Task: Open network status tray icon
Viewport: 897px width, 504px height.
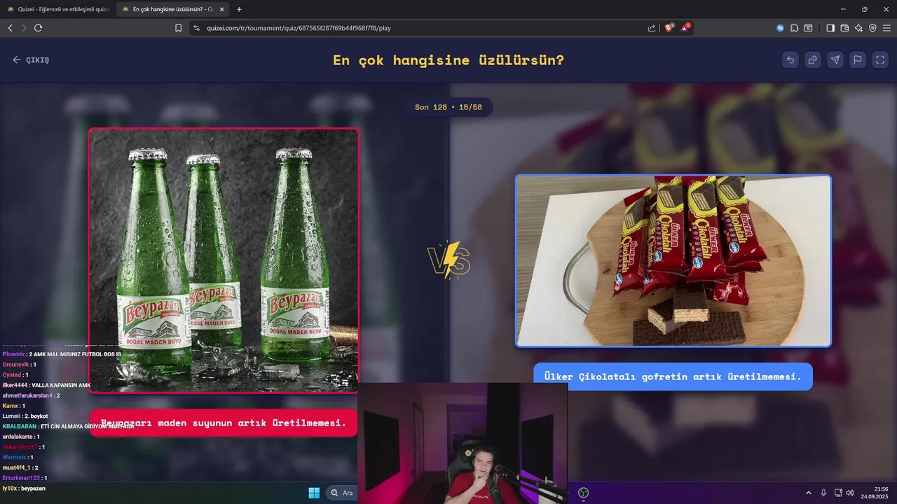Action: point(839,493)
